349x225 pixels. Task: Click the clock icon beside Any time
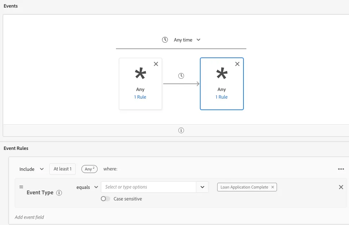[x=165, y=40]
